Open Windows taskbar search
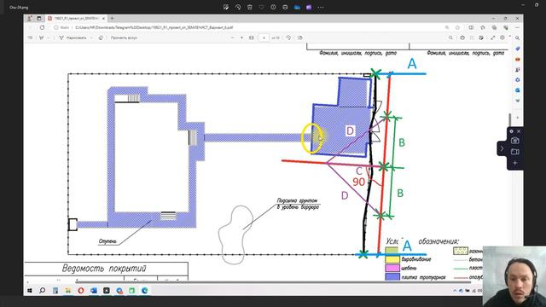Viewport: 546px width, 307px height. point(42,290)
